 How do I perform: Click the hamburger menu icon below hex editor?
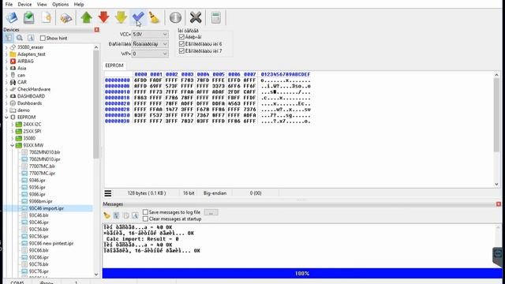tap(108, 193)
